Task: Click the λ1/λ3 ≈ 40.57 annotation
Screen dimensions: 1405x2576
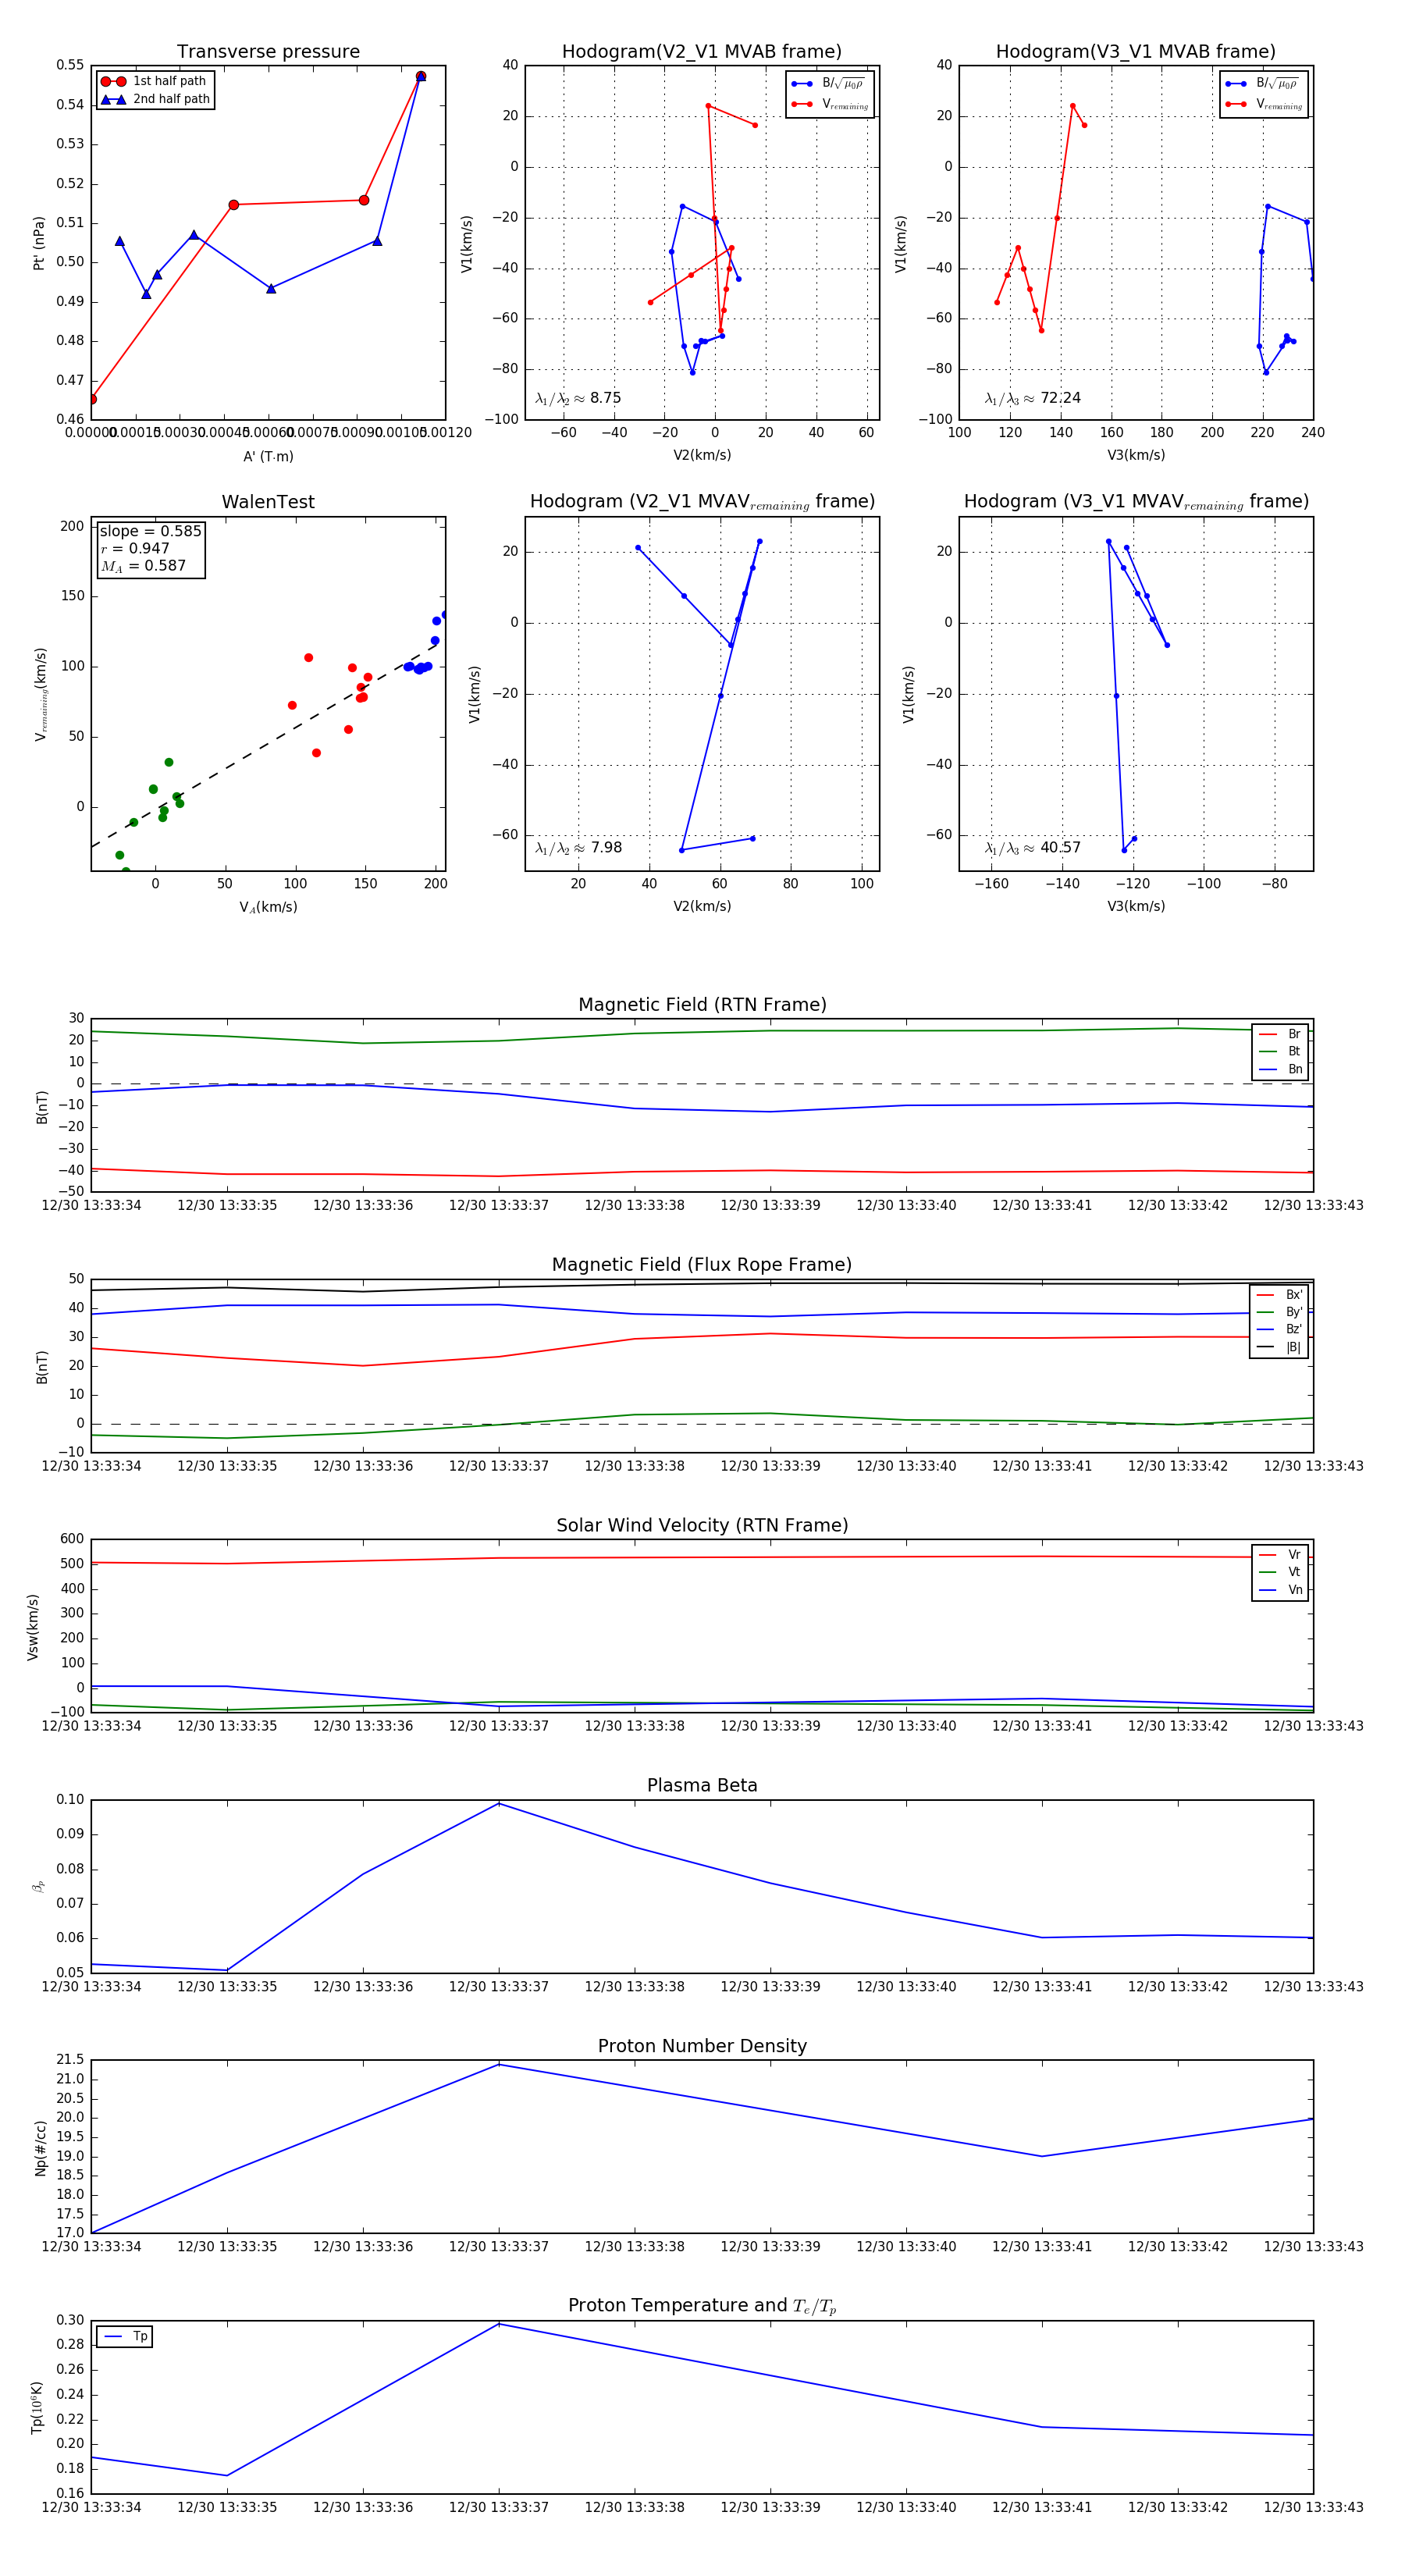Action: pyautogui.click(x=1032, y=848)
